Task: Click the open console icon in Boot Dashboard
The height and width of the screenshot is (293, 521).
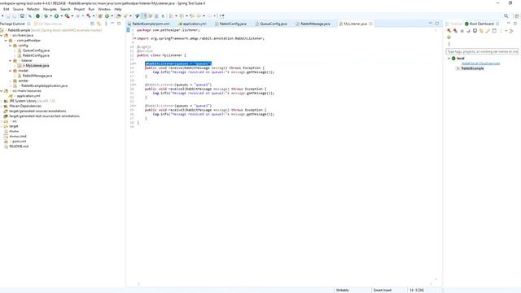Action: [475, 31]
